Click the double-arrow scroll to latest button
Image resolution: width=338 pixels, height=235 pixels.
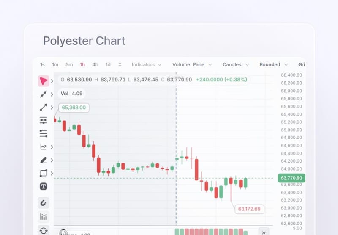[264, 232]
